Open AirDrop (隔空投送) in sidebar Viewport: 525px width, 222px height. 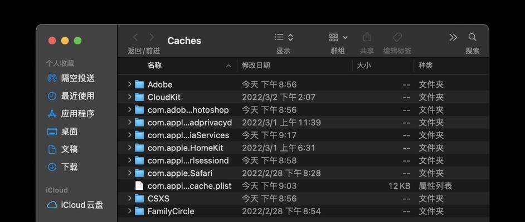[71, 78]
